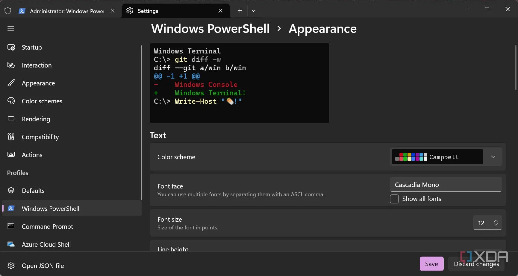The height and width of the screenshot is (276, 518).
Task: Enable the Show all fonts checkbox
Action: tap(394, 199)
